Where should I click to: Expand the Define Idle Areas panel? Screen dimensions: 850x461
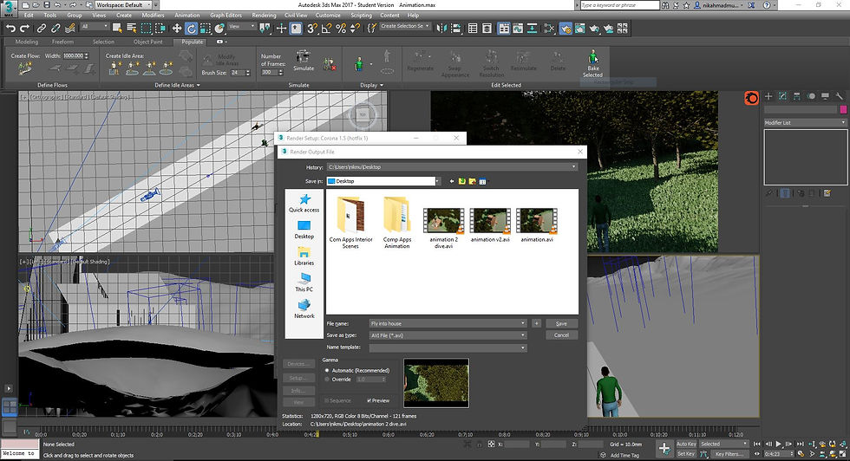point(177,85)
